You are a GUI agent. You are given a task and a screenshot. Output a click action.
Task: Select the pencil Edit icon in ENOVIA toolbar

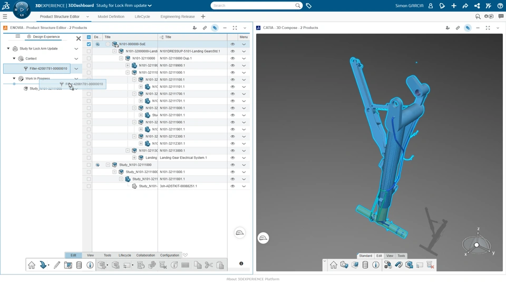57,265
